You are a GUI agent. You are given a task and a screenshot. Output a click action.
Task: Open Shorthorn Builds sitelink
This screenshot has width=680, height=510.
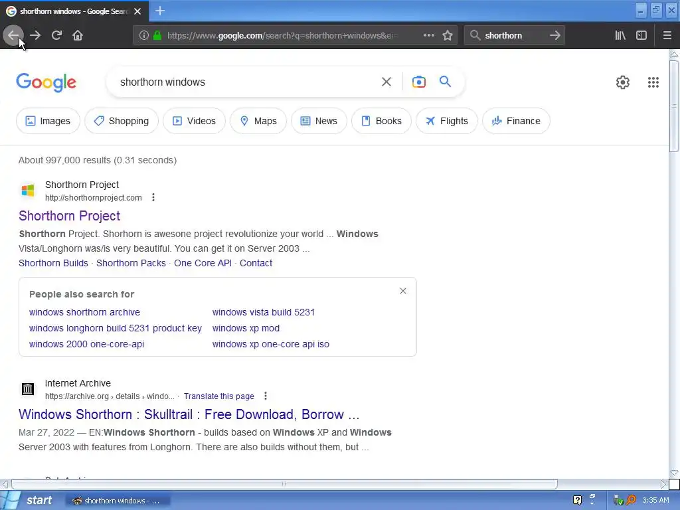coord(53,263)
